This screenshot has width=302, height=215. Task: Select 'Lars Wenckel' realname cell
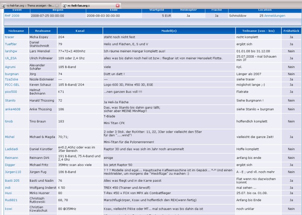(x=40, y=51)
